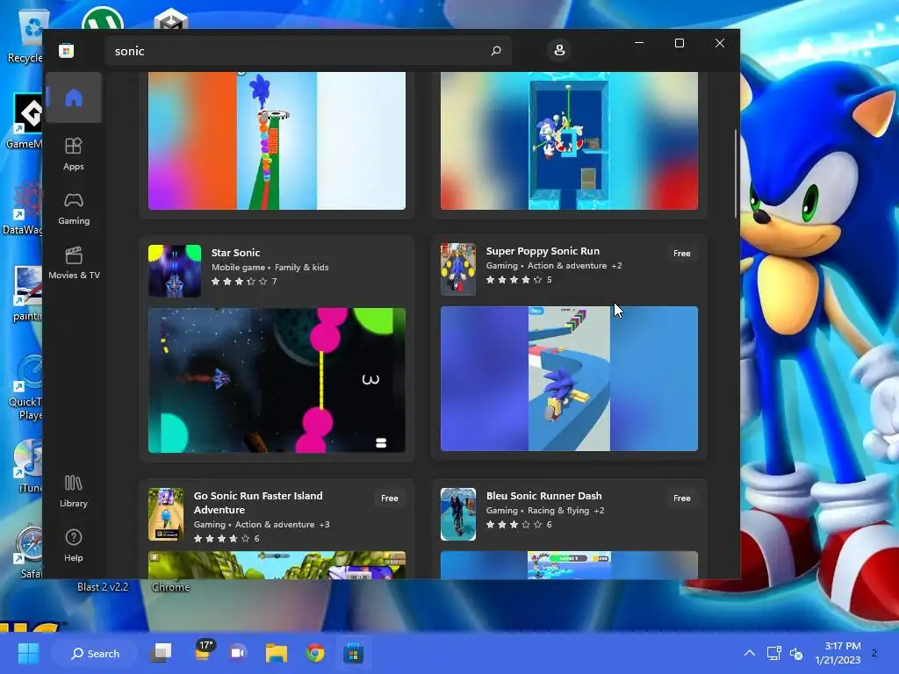Click the network status tray icon
This screenshot has height=674, width=899.
[773, 653]
